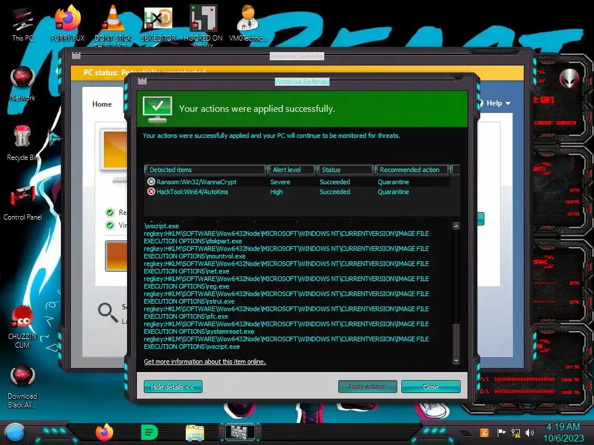The height and width of the screenshot is (445, 594).
Task: Click the details scrollbar down arrow
Action: click(456, 361)
